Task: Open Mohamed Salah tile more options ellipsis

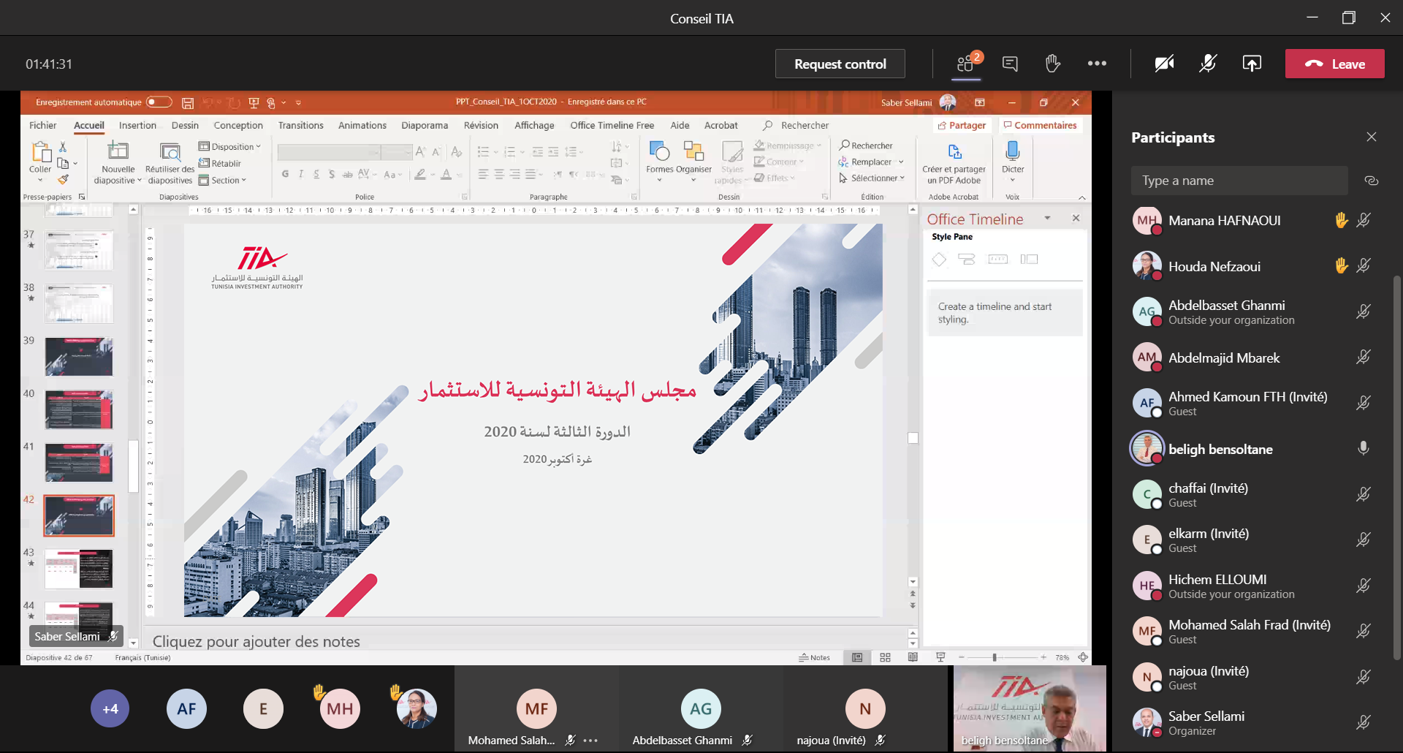Action: click(x=590, y=741)
